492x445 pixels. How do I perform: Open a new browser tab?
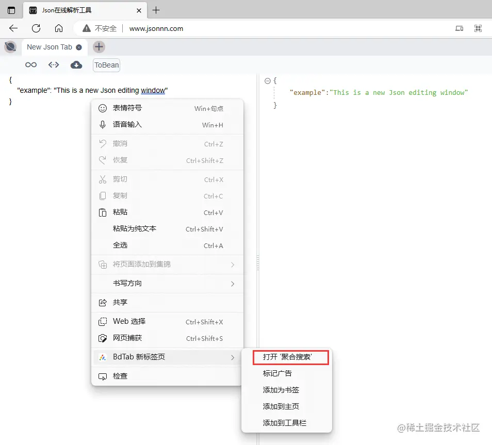click(156, 10)
